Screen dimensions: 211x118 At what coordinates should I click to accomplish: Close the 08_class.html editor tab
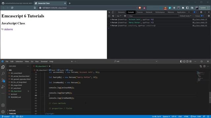pos(49,66)
